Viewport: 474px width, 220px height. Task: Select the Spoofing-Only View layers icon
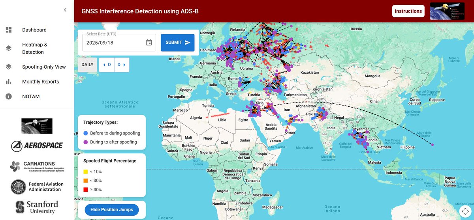[9, 67]
